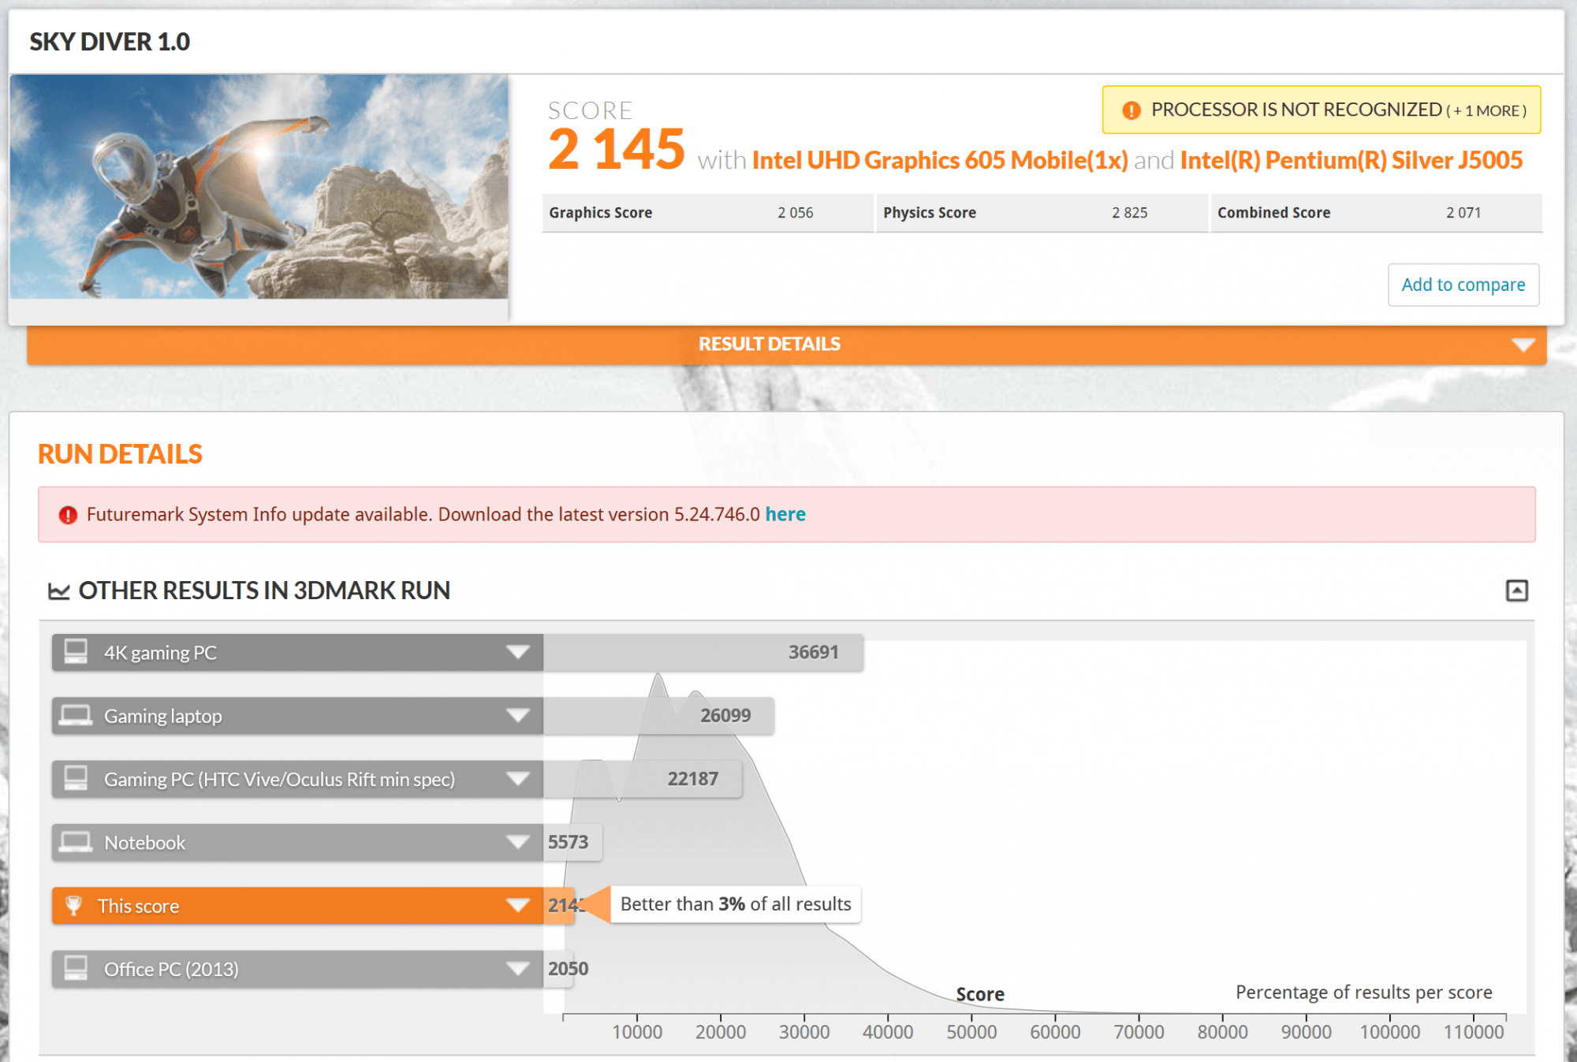1577x1062 pixels.
Task: Click the main score 2 145
Action: [x=616, y=149]
